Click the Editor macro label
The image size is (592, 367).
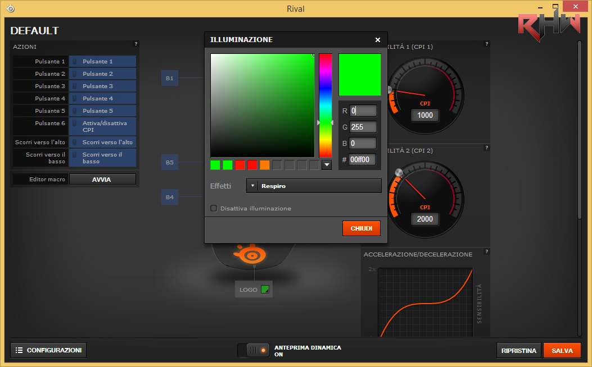pos(47,180)
